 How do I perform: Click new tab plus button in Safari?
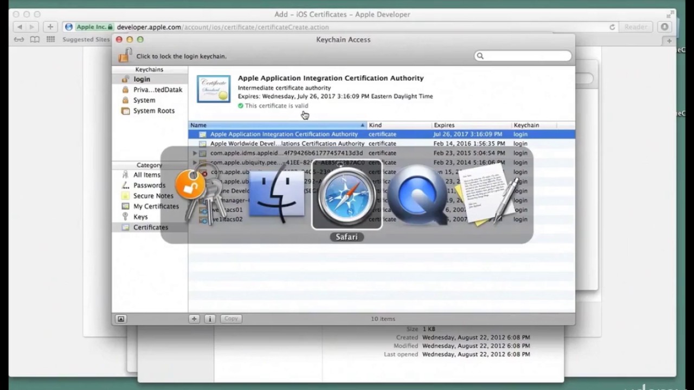pyautogui.click(x=670, y=41)
